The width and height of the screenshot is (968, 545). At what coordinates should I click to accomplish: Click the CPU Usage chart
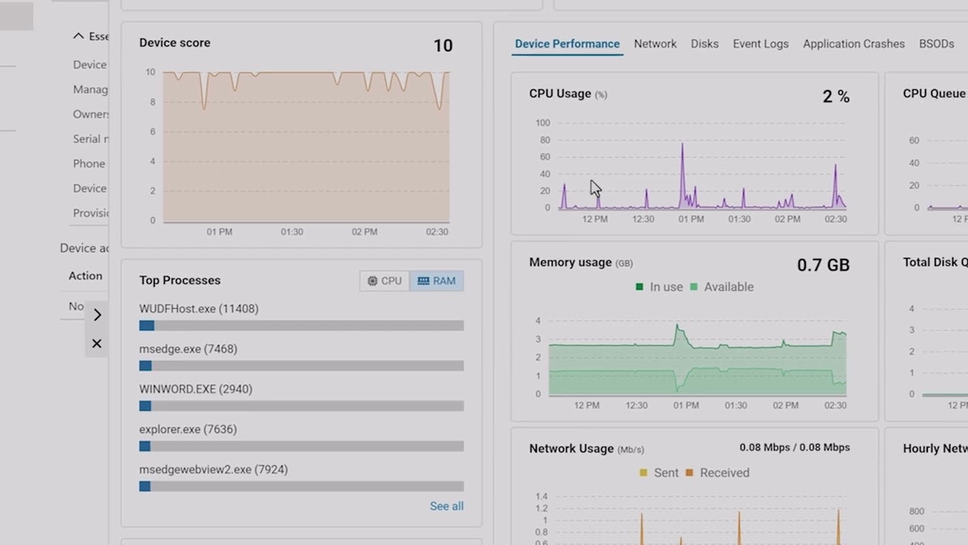click(702, 166)
